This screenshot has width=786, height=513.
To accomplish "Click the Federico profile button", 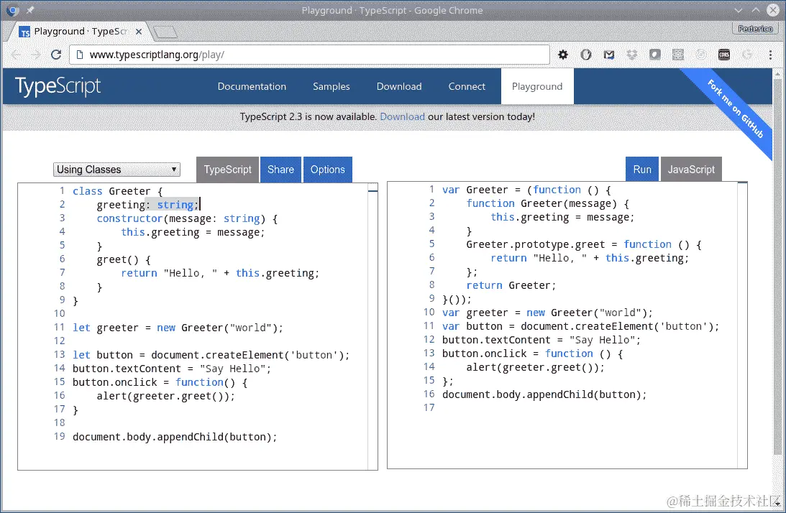I will click(755, 29).
